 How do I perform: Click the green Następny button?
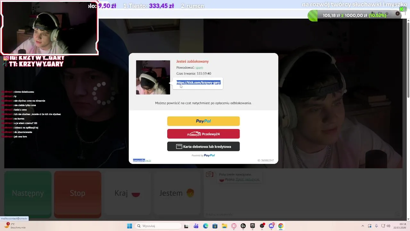(28, 193)
